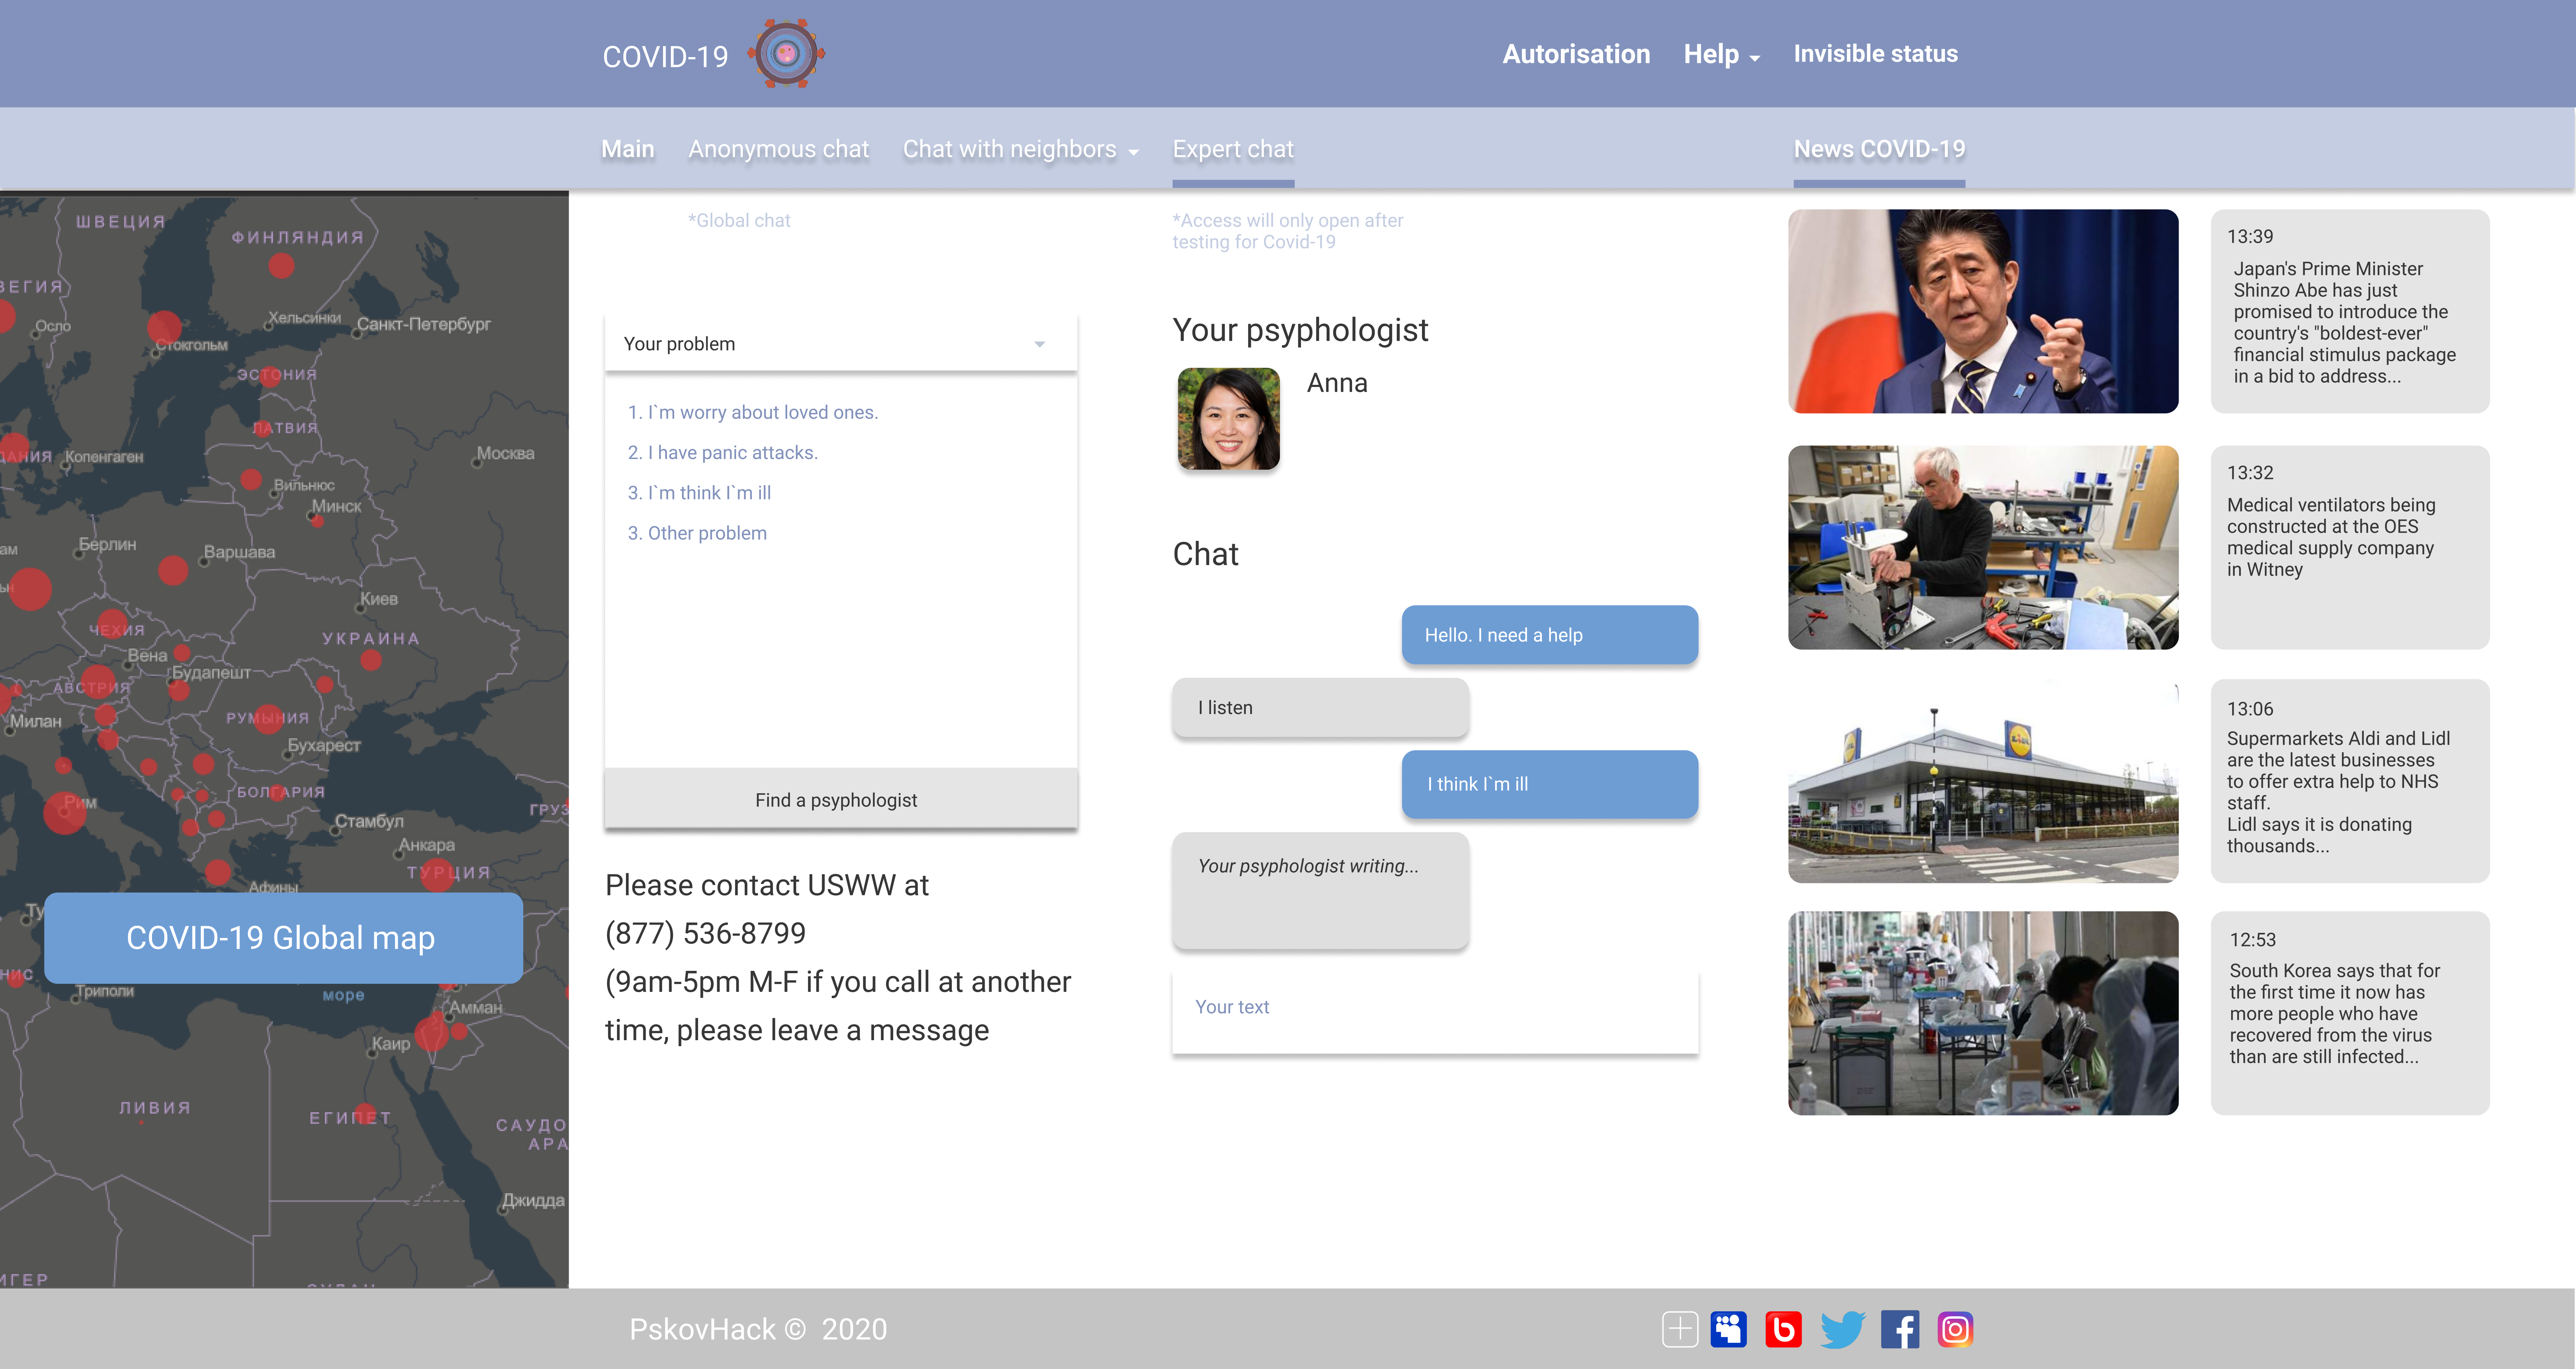Open the COVID-19 Global map button
Image resolution: width=2576 pixels, height=1369 pixels.
pos(283,938)
